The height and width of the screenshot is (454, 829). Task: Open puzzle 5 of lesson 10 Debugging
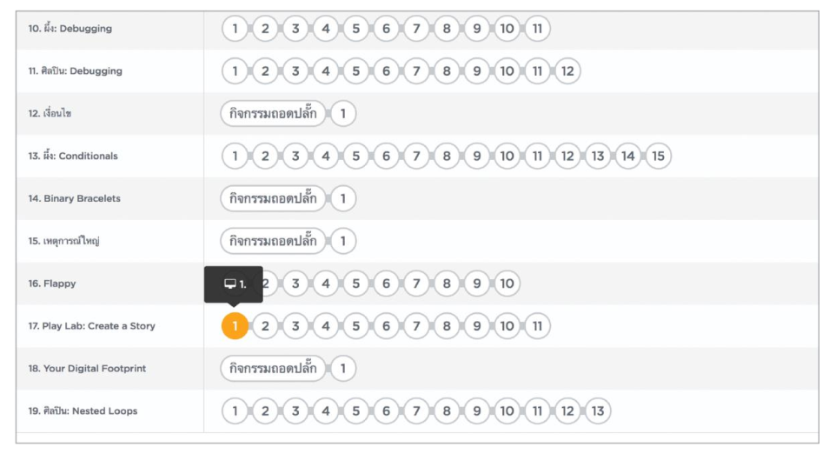coord(355,29)
